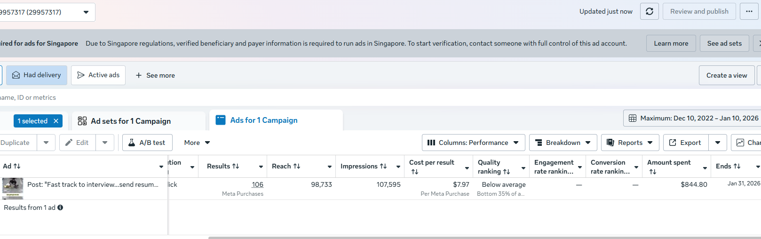Clear the 1 selected filter
The width and height of the screenshot is (761, 239).
tap(56, 121)
